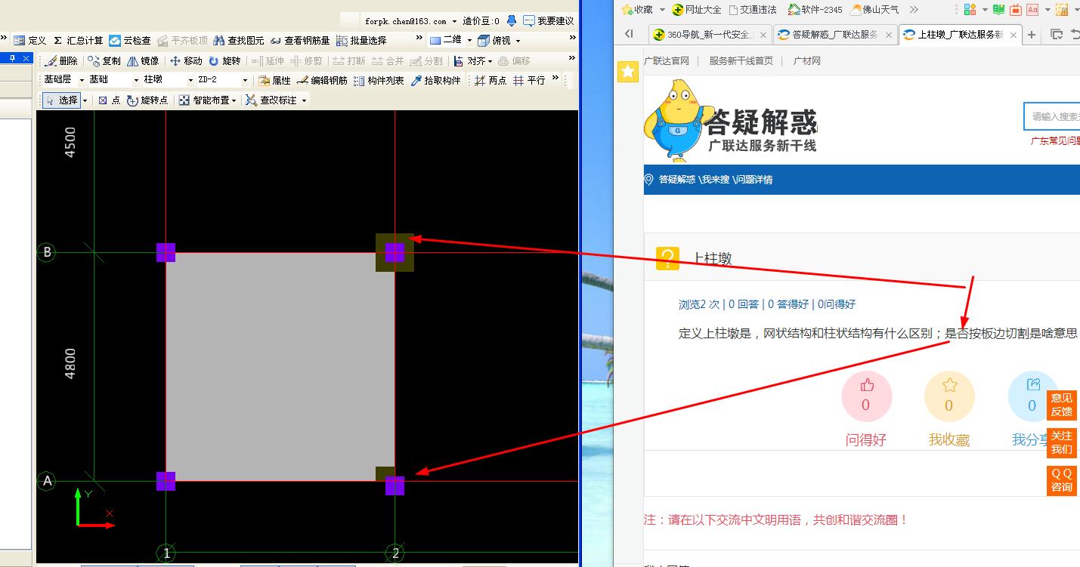Open 佛山天气 bookmark

874,10
